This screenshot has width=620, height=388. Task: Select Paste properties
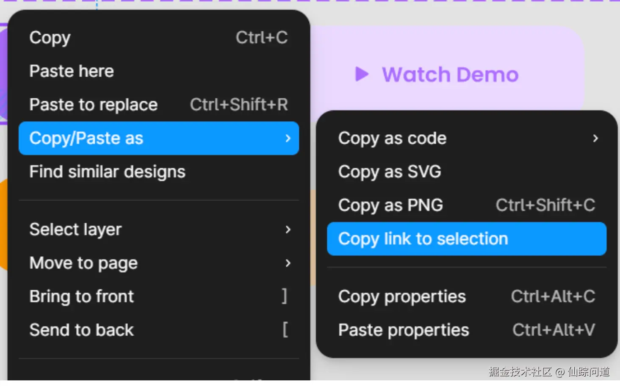tap(467, 330)
